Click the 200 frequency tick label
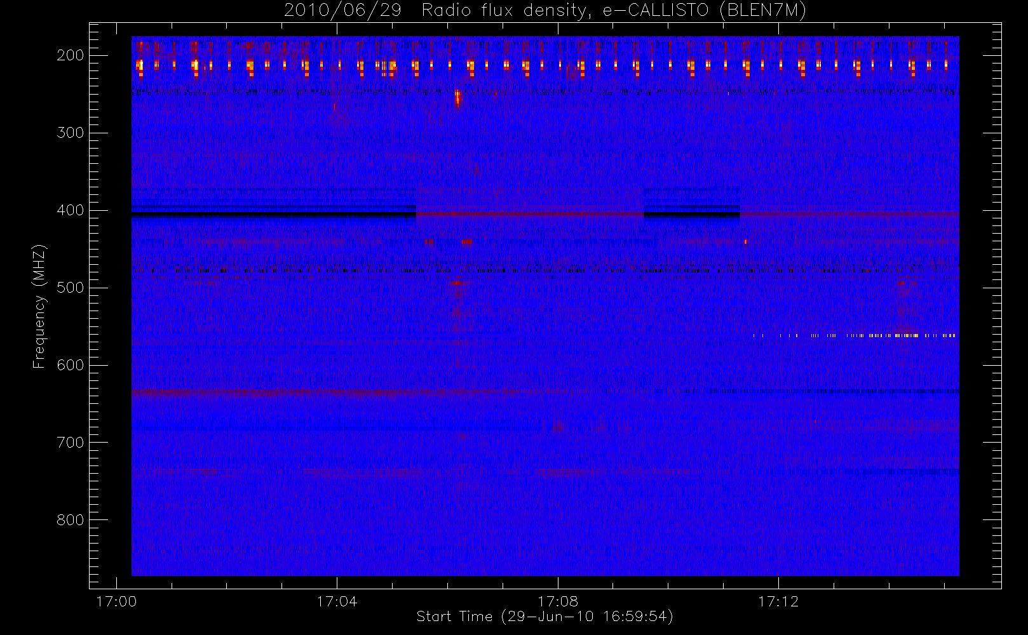This screenshot has width=1028, height=635. click(x=71, y=55)
